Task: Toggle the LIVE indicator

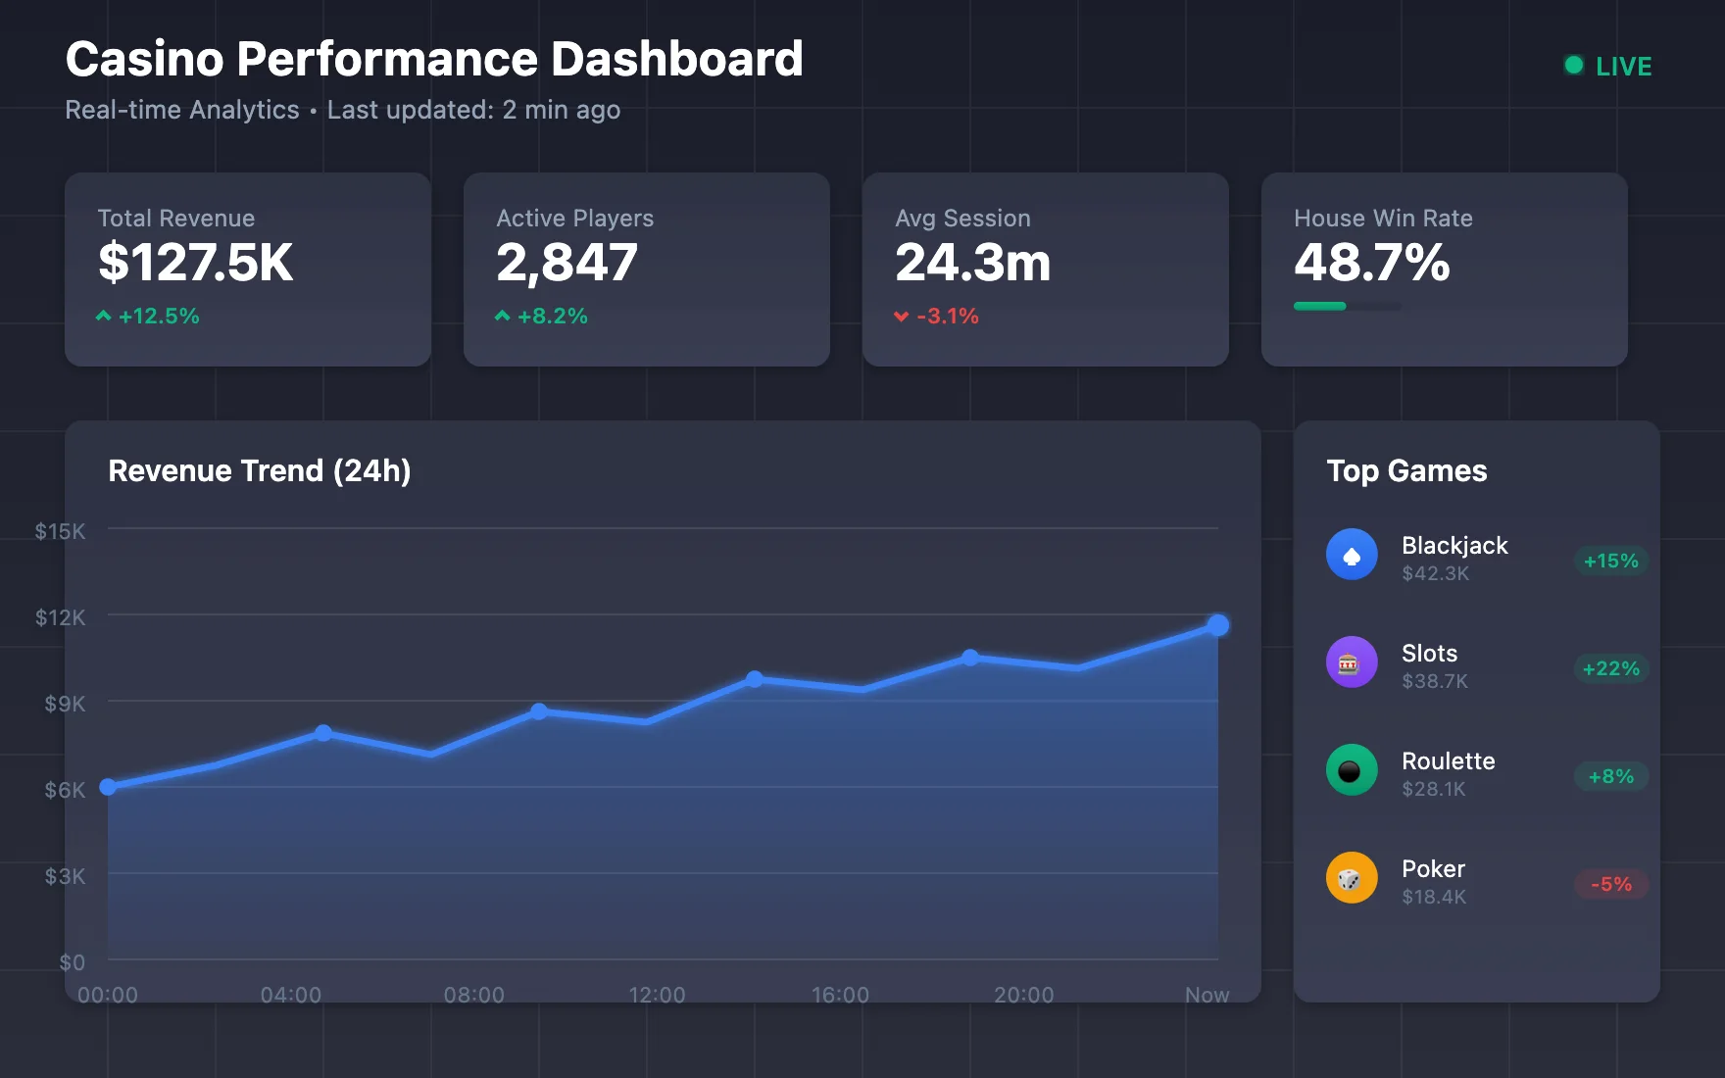Action: (x=1607, y=66)
